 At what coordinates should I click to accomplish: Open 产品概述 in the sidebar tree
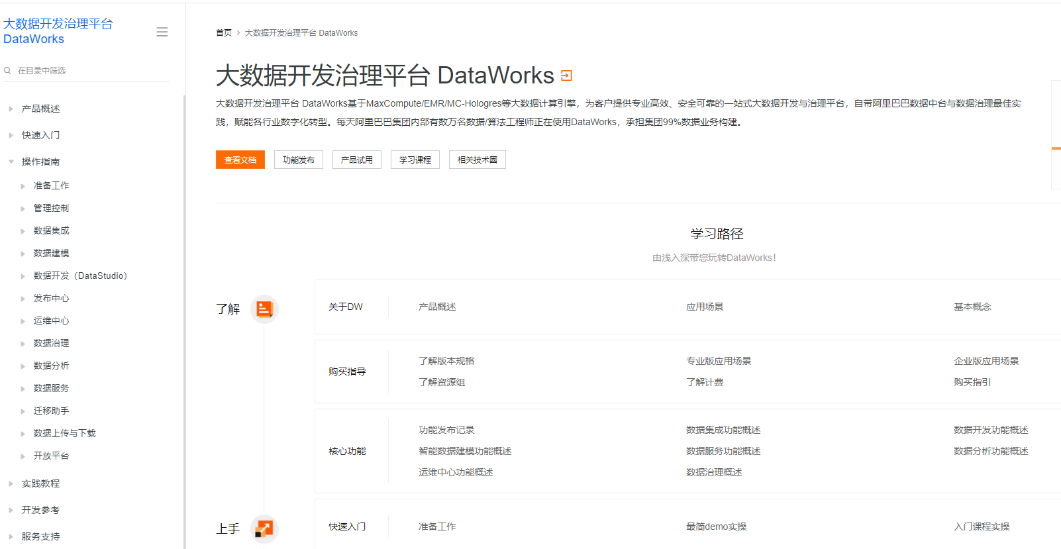(40, 109)
